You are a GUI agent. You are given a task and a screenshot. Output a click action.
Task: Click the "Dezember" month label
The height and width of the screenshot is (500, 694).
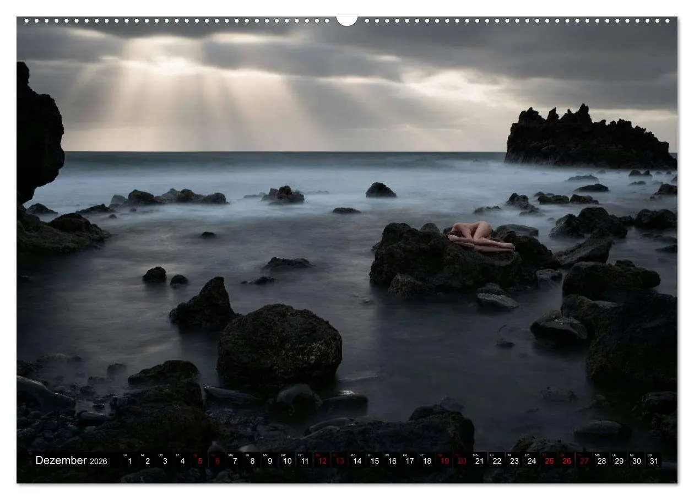pyautogui.click(x=61, y=460)
